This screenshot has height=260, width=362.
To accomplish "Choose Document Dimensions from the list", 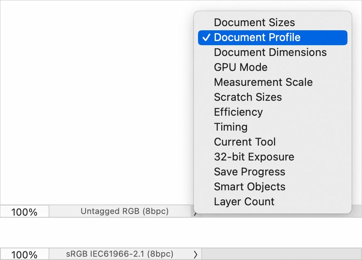I will [x=270, y=52].
